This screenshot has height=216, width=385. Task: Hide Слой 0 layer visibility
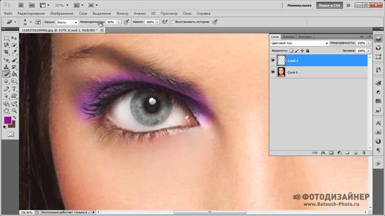(273, 72)
